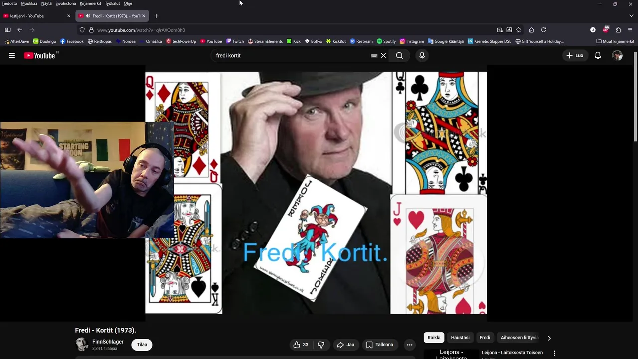Open new tab with plus button
This screenshot has height=359, width=638.
tap(156, 16)
